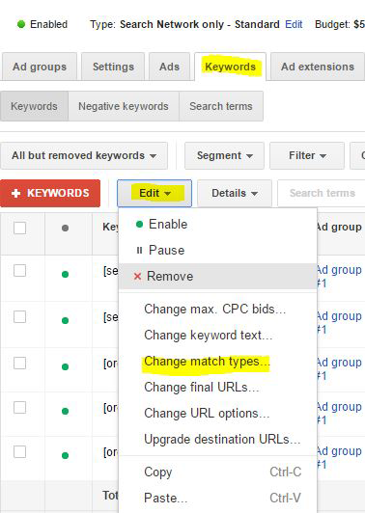Image resolution: width=365 pixels, height=513 pixels.
Task: Click the red + KEYWORDS button
Action: coord(50,194)
